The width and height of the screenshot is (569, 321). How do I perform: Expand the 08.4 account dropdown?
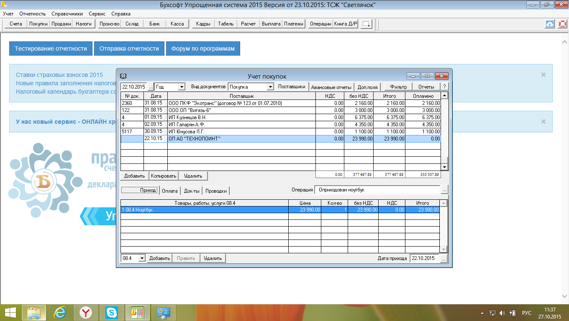(x=142, y=258)
